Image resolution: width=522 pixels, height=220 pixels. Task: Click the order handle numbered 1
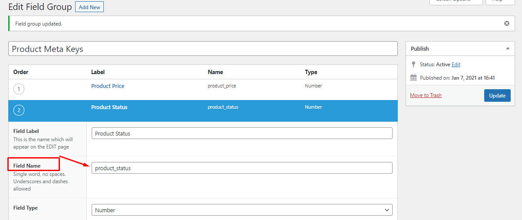(x=19, y=89)
